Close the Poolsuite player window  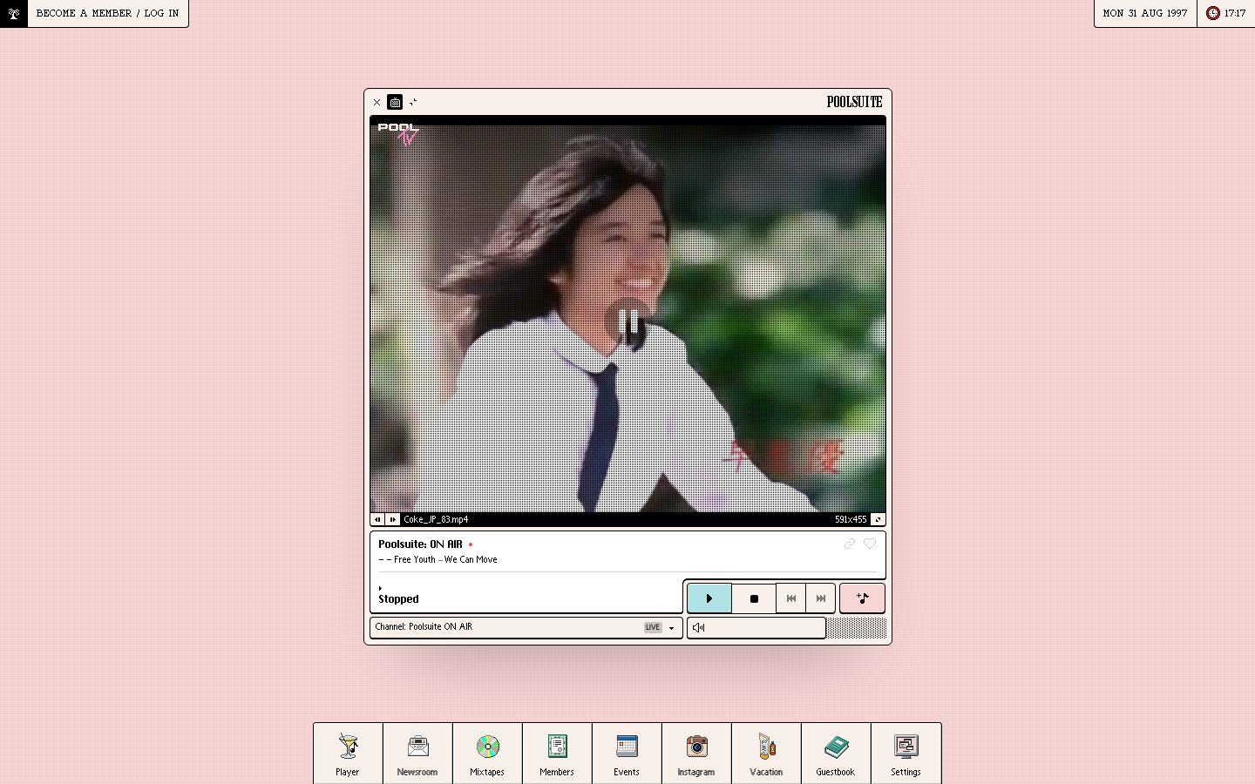(x=377, y=102)
